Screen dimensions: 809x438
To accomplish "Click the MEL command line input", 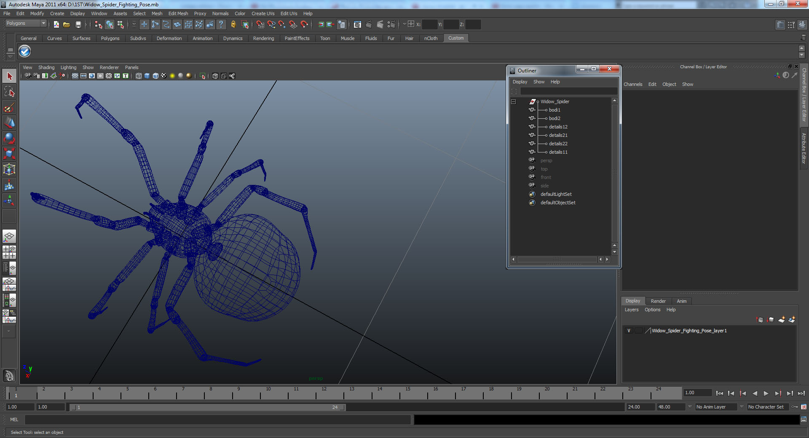I will (217, 419).
